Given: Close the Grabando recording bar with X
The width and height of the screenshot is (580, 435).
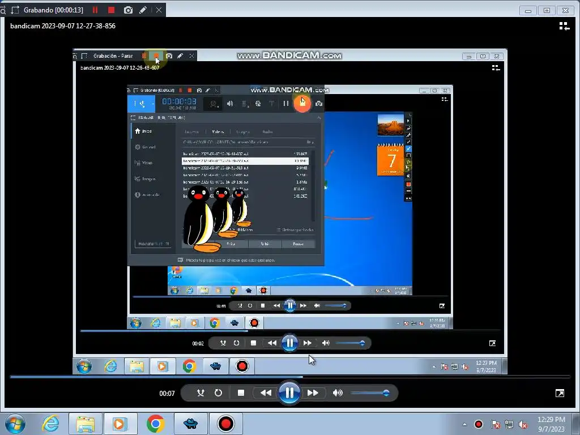Looking at the screenshot, I should [x=159, y=10].
